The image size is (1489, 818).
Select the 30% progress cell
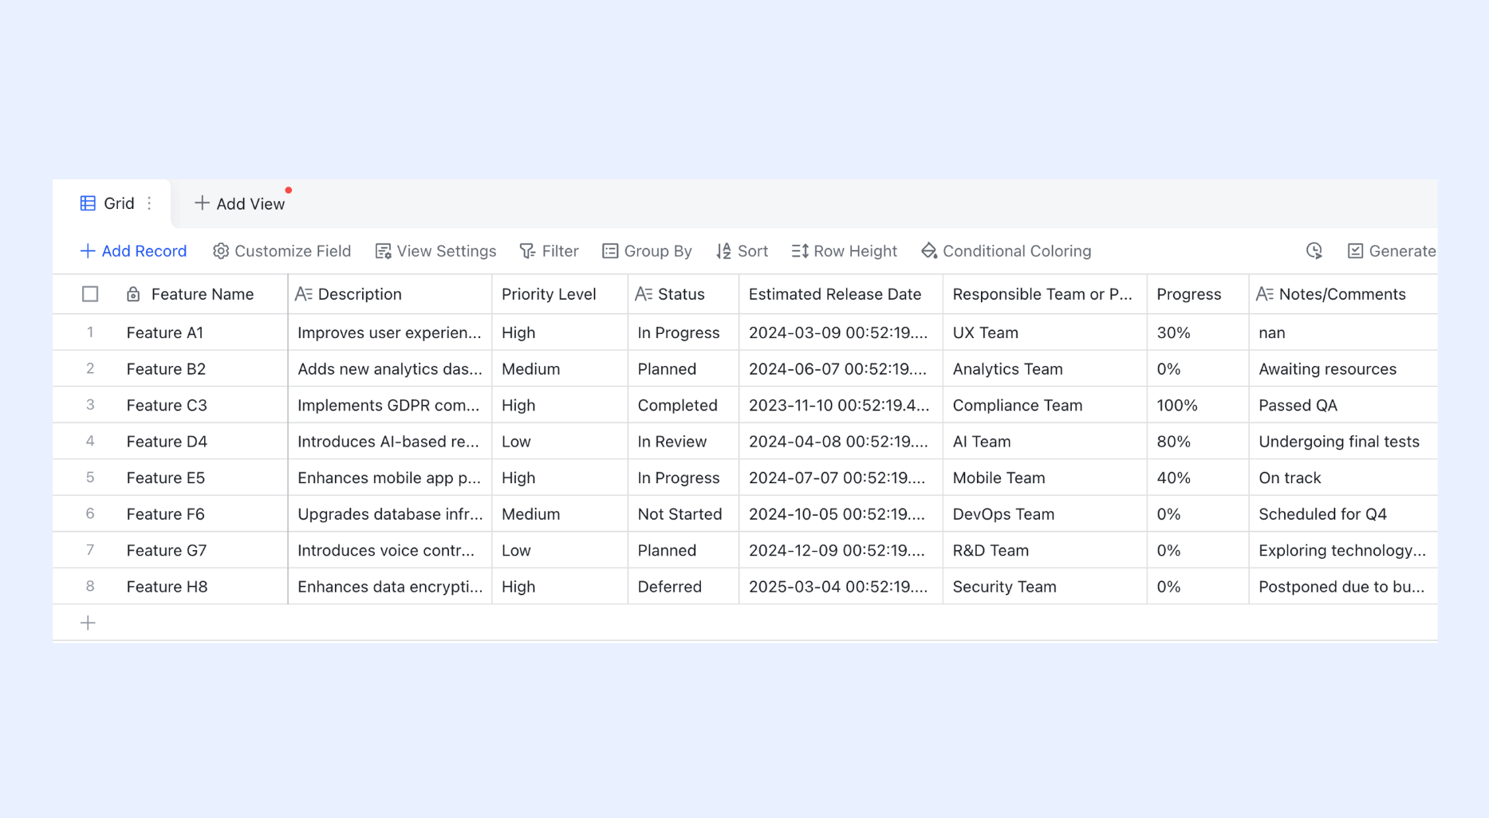point(1198,332)
